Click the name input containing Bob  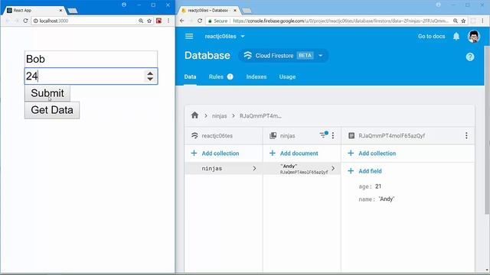(91, 59)
